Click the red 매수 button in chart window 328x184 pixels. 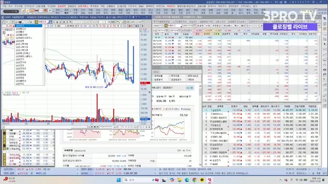[x=131, y=26]
